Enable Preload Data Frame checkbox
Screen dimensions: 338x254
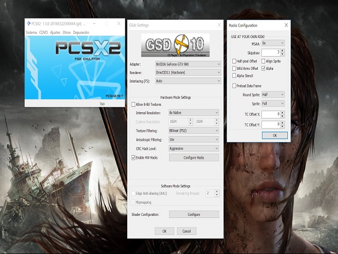point(234,86)
